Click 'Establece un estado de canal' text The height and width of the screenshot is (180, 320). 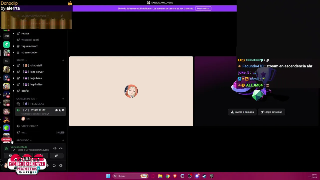34,114
